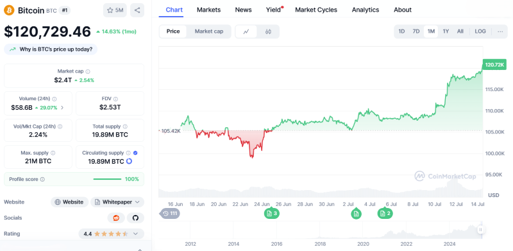Open the chart's three-dots more menu

pyautogui.click(x=500, y=31)
